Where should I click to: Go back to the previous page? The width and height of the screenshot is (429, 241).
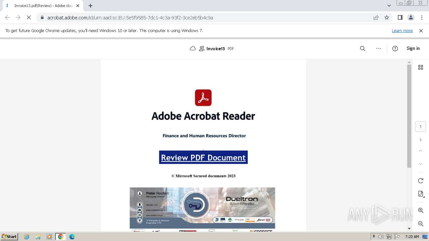[x=7, y=18]
